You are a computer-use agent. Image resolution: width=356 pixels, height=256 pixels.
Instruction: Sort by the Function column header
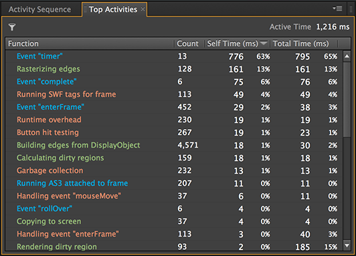90,43
